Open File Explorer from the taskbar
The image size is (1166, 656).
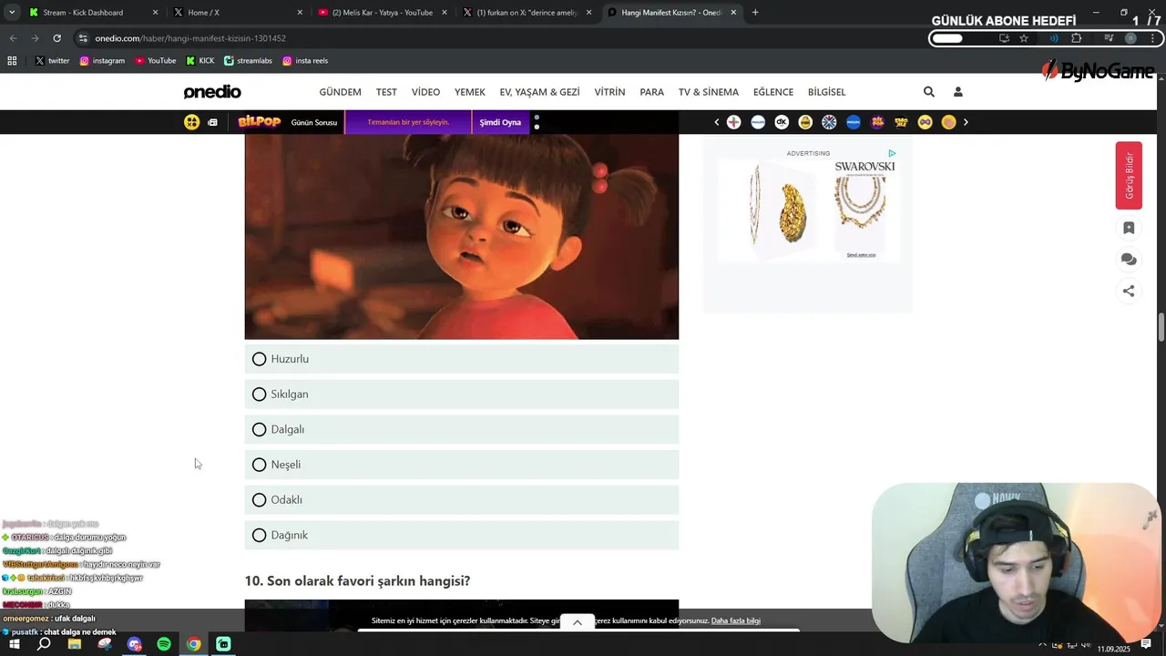tap(75, 644)
